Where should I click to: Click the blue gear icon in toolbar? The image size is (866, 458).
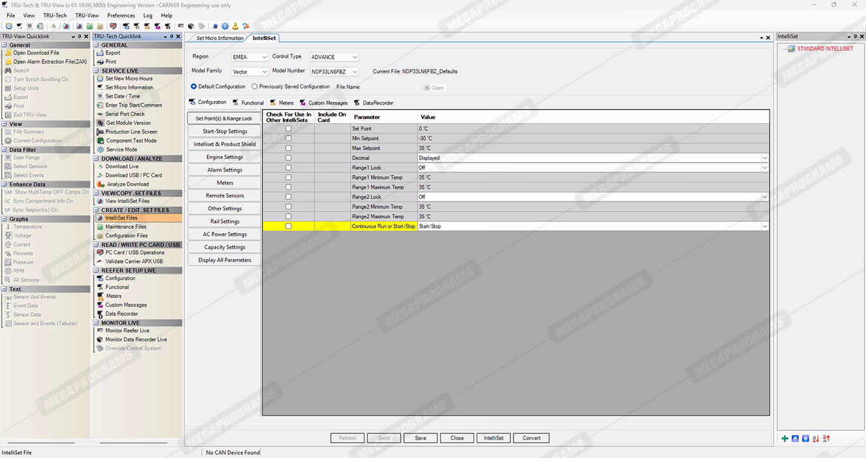(225, 27)
